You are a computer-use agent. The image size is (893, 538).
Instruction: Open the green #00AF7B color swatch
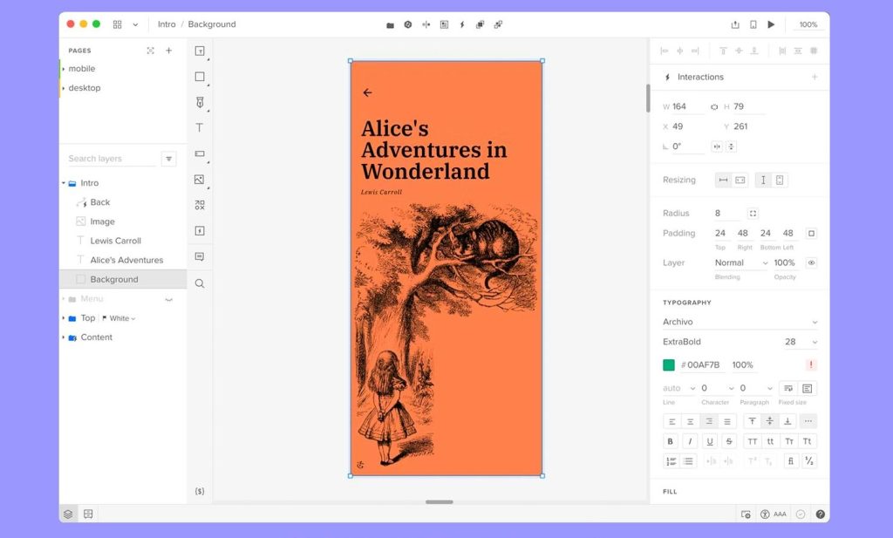tap(669, 364)
